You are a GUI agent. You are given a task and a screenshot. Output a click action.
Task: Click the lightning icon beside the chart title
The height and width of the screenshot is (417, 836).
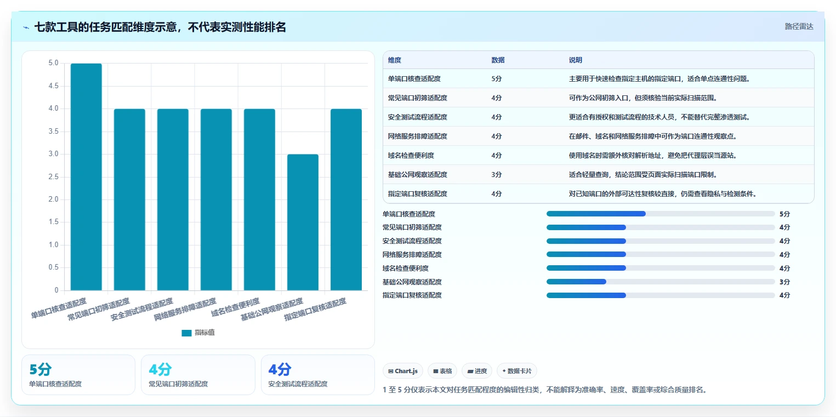point(26,27)
